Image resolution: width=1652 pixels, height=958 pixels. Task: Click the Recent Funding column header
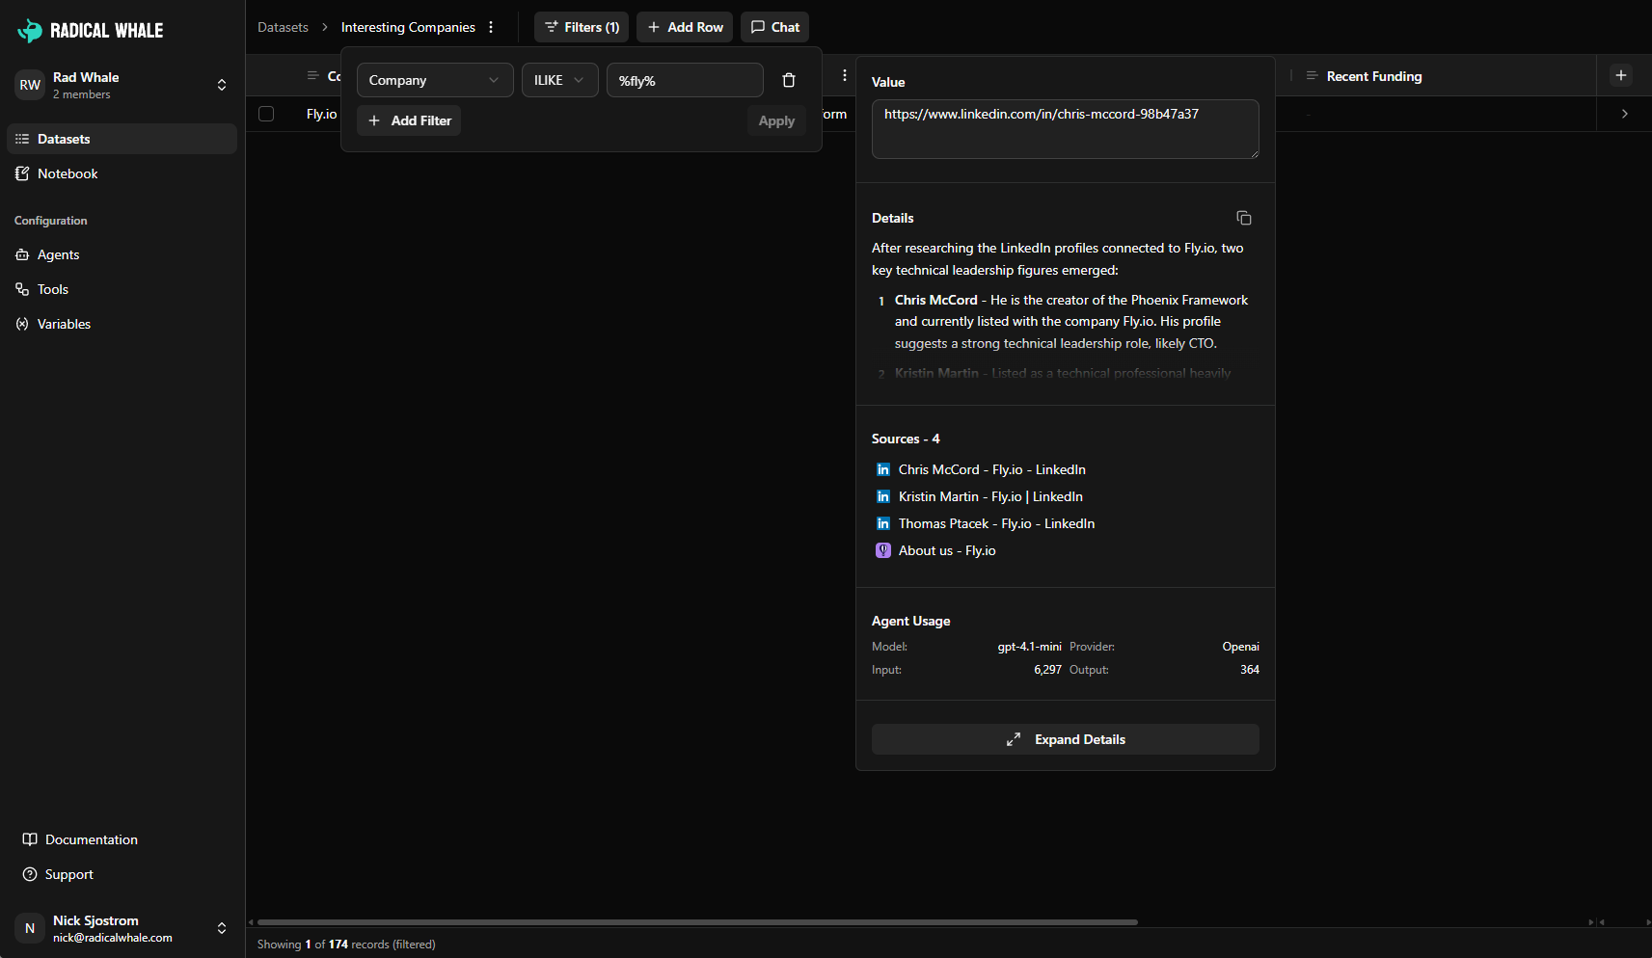(1373, 76)
